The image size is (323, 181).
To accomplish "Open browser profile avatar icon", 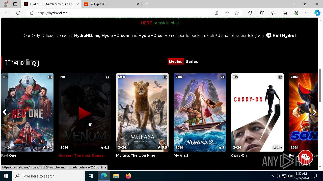I will point(5,4).
